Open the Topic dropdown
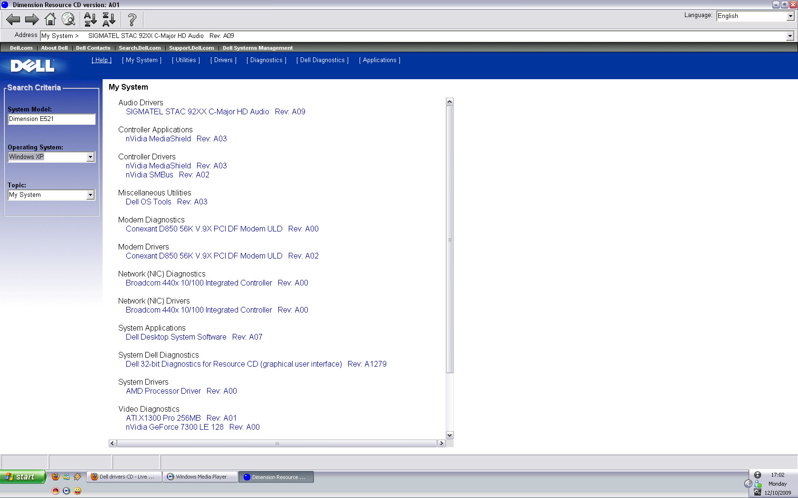 pyautogui.click(x=51, y=195)
